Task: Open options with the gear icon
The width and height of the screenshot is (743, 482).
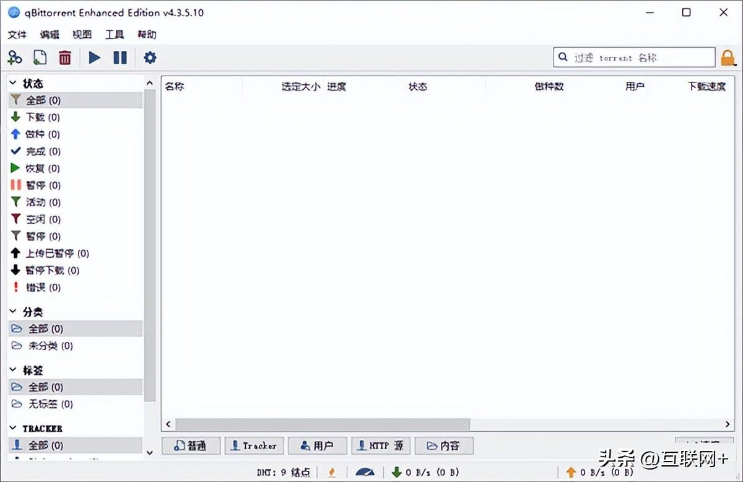Action: [x=150, y=58]
